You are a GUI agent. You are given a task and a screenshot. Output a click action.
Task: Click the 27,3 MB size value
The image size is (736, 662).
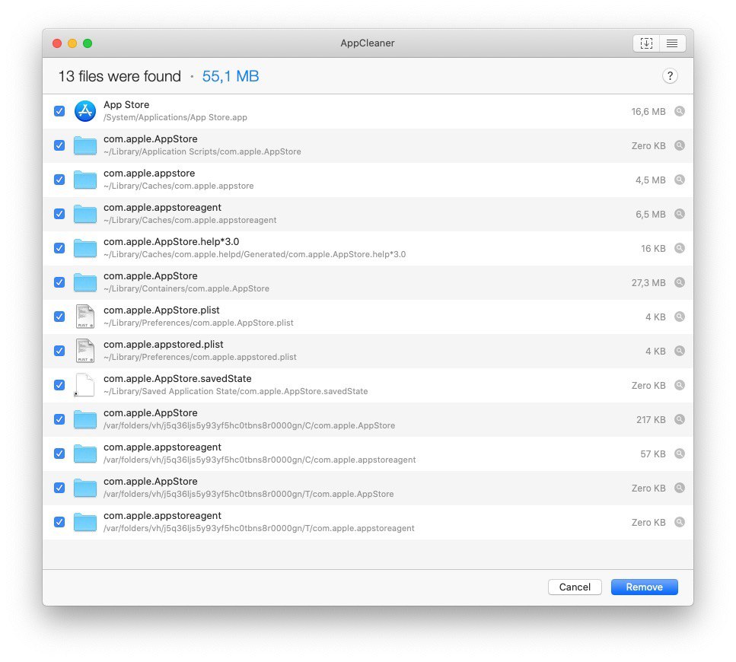point(648,283)
